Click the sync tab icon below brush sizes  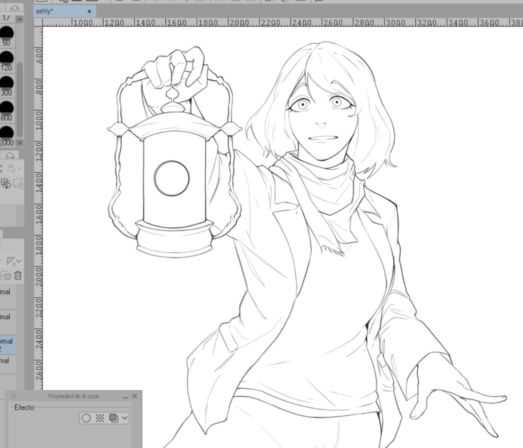click(9, 155)
